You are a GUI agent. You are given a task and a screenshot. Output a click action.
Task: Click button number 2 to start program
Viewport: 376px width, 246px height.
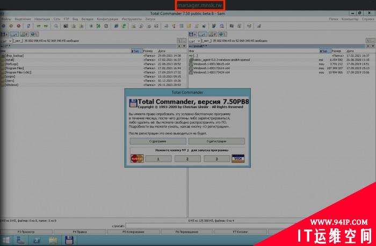[x=187, y=159]
